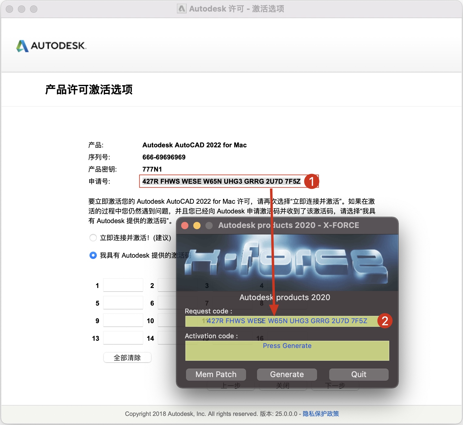Click the serial number 666-69696969
This screenshot has width=463, height=425.
click(164, 157)
